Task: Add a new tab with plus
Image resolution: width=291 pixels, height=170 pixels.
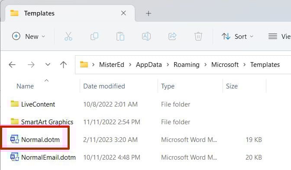Action: click(149, 13)
